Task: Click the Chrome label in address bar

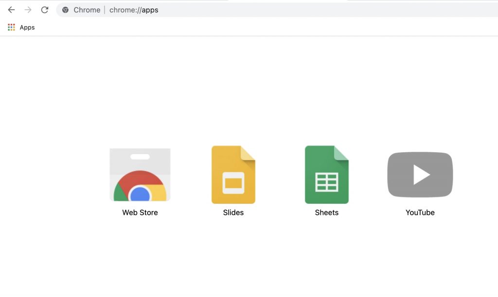Action: pyautogui.click(x=87, y=10)
